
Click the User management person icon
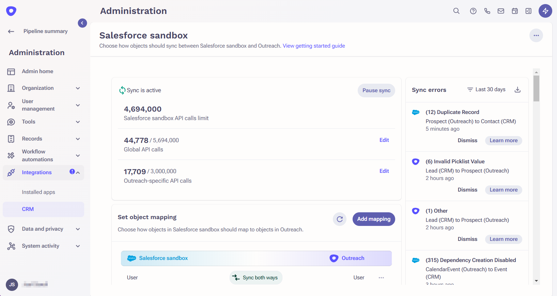click(11, 105)
